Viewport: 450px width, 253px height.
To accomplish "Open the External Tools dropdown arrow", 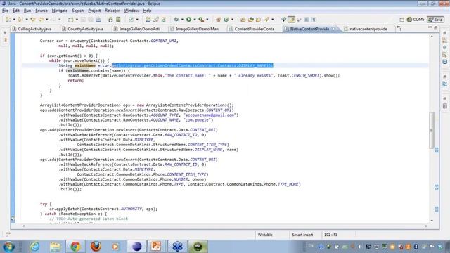I will tap(207, 20).
